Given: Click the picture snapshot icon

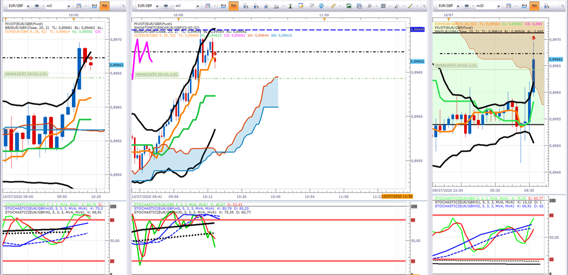Looking at the screenshot, I should click(349, 6).
